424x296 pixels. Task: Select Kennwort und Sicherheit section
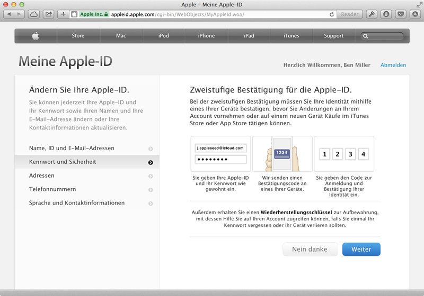click(87, 162)
